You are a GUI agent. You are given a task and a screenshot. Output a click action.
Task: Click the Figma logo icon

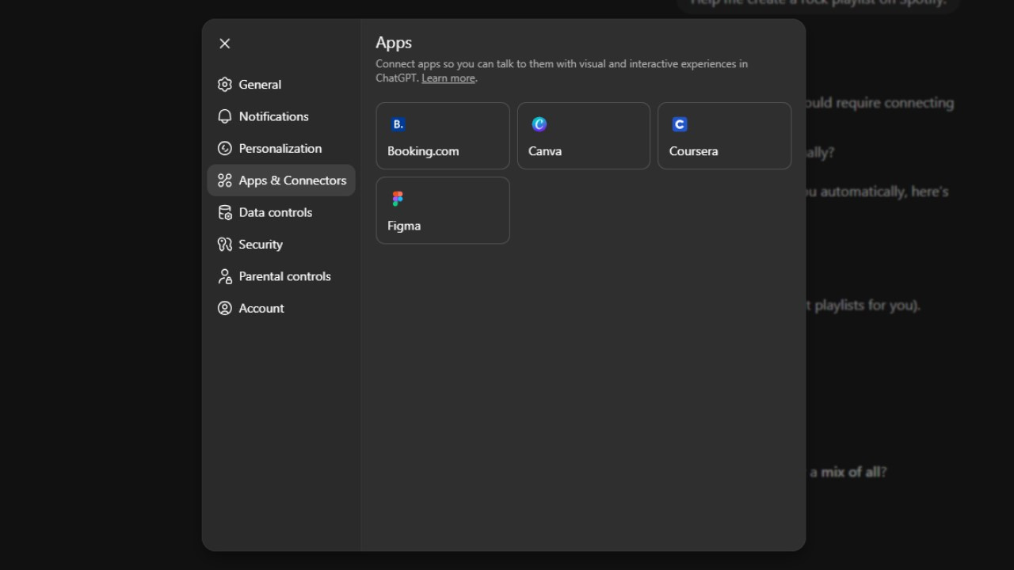click(x=398, y=199)
